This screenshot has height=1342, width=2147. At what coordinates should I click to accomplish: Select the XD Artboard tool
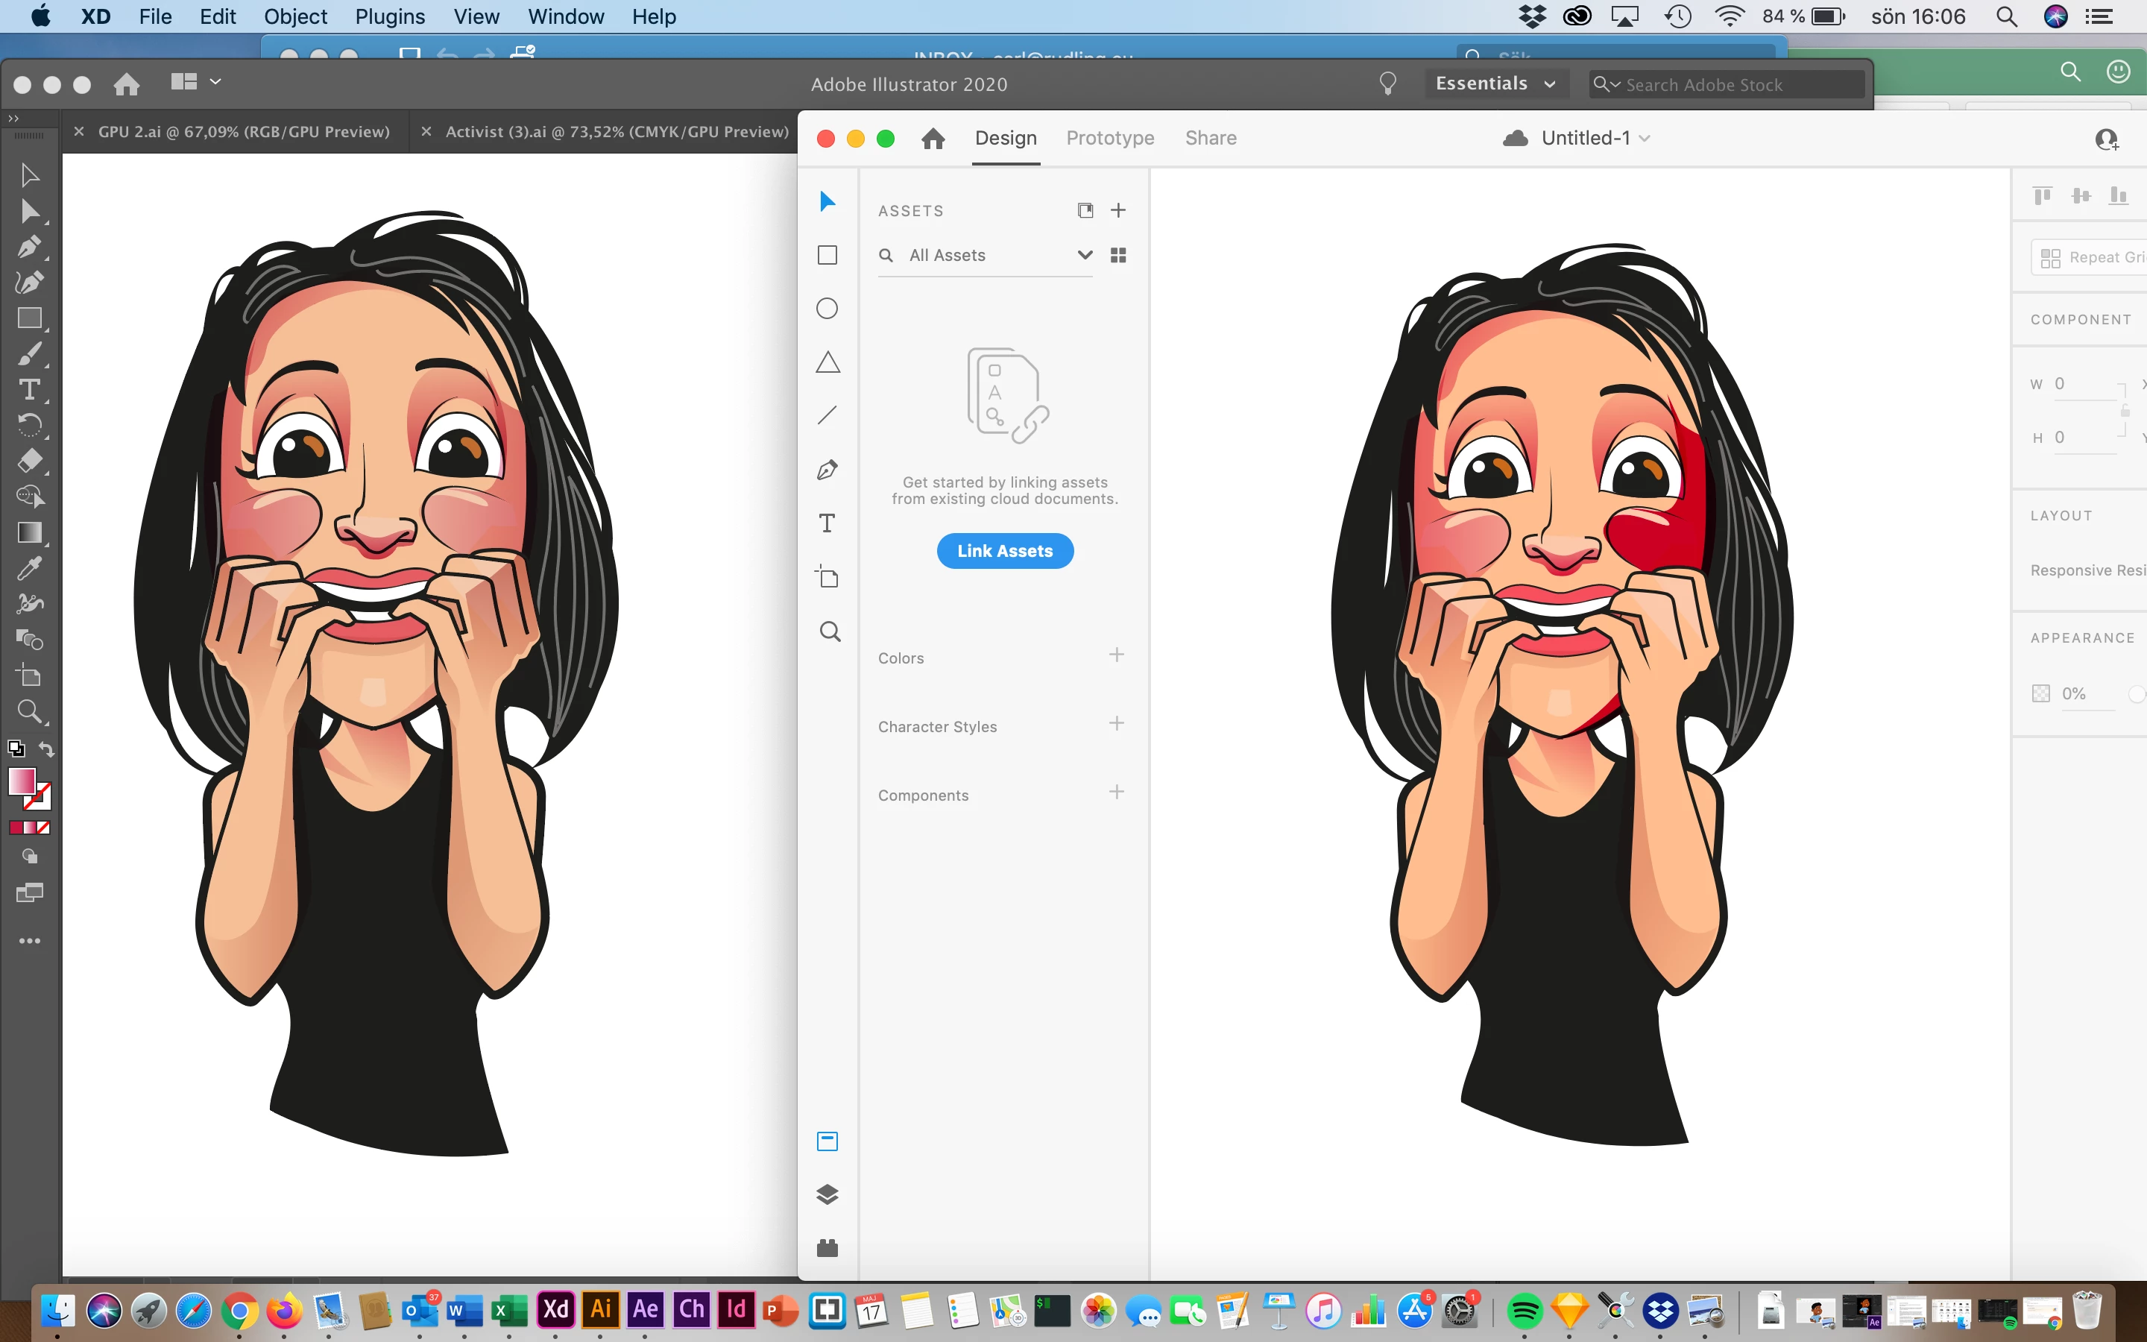tap(827, 577)
